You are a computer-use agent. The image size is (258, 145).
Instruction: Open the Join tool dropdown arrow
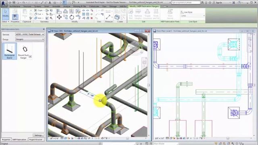coord(43,18)
